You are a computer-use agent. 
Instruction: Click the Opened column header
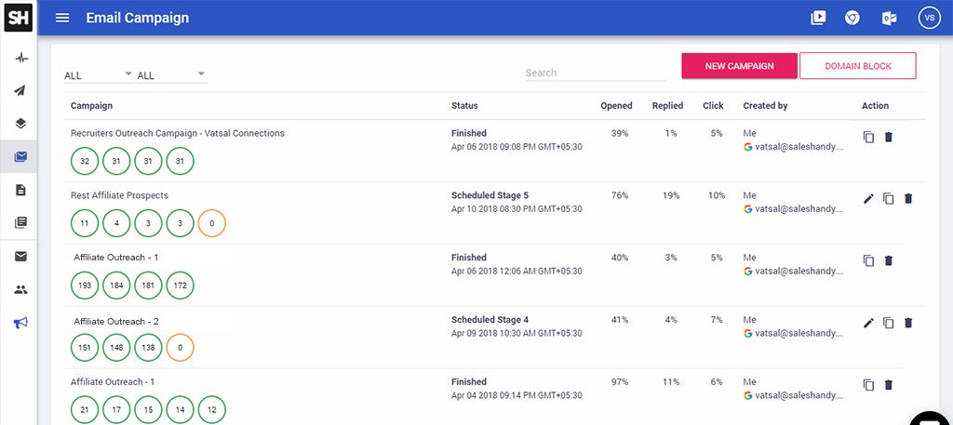coord(616,106)
